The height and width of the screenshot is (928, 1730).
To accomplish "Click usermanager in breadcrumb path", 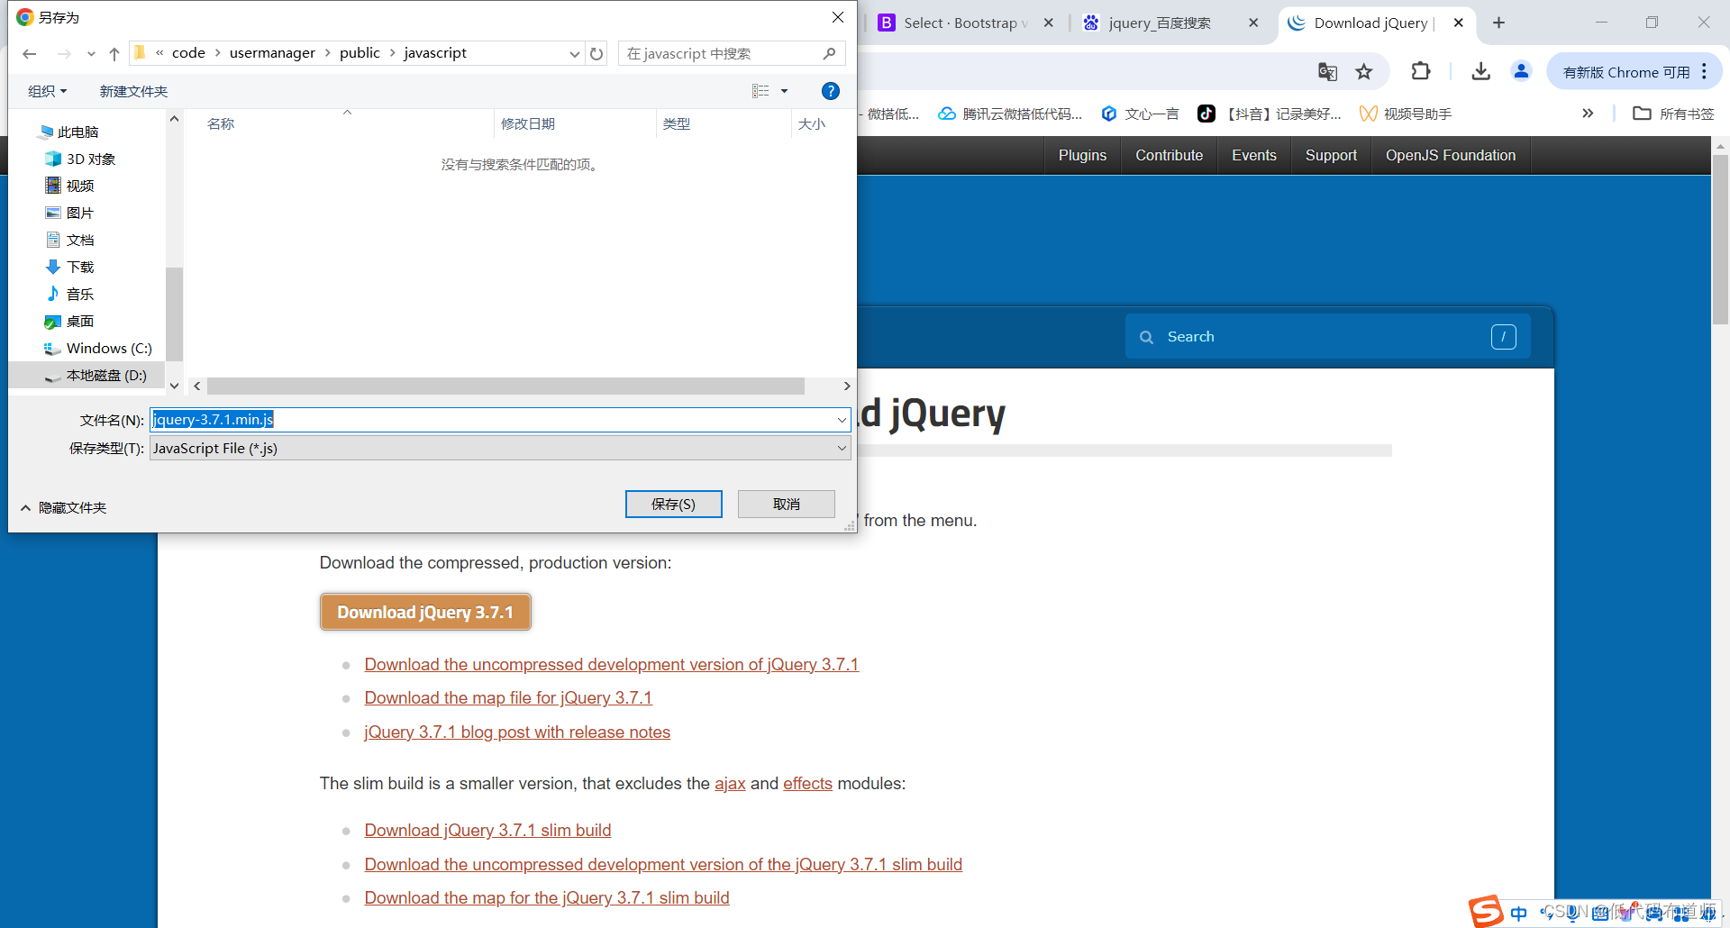I will point(272,53).
